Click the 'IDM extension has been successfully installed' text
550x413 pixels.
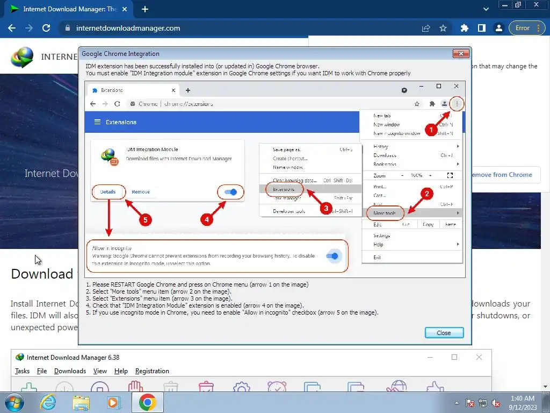point(202,66)
